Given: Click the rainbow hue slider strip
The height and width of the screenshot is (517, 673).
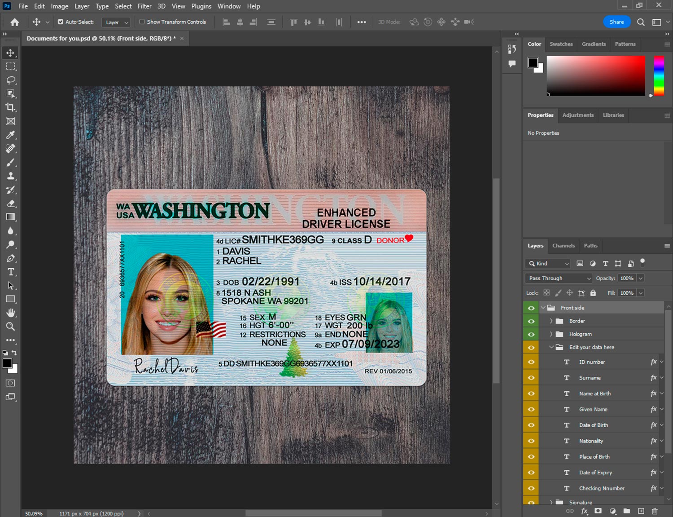Looking at the screenshot, I should click(659, 75).
